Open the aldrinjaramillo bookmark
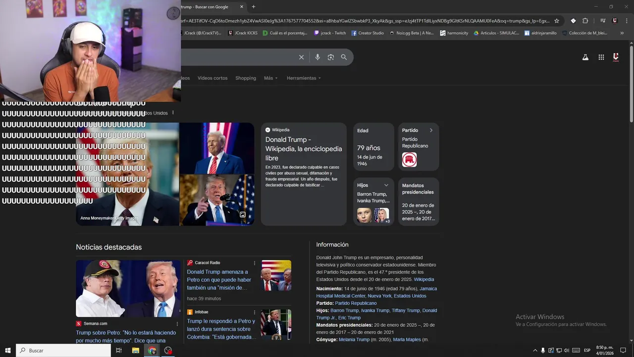This screenshot has width=634, height=357. (x=540, y=33)
